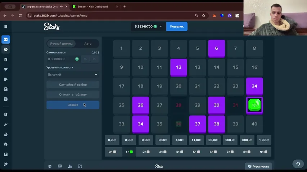Open a new browser tab

coord(125,6)
